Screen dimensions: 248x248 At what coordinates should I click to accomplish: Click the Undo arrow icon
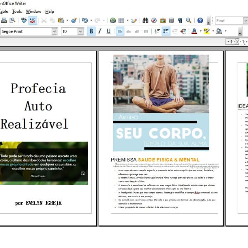pyautogui.click(x=85, y=20)
